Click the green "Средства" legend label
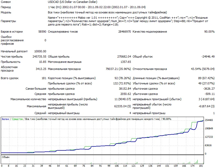216x168 pixels. tap(17, 119)
